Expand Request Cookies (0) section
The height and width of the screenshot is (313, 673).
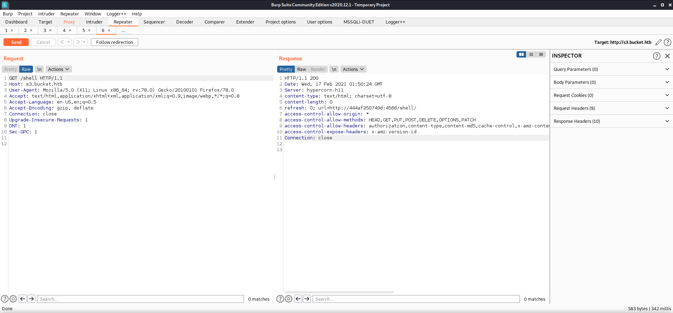point(611,95)
